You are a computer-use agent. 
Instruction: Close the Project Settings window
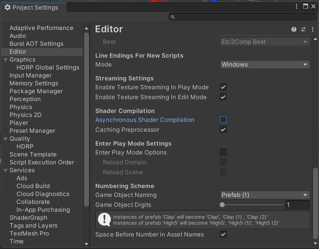point(313,6)
